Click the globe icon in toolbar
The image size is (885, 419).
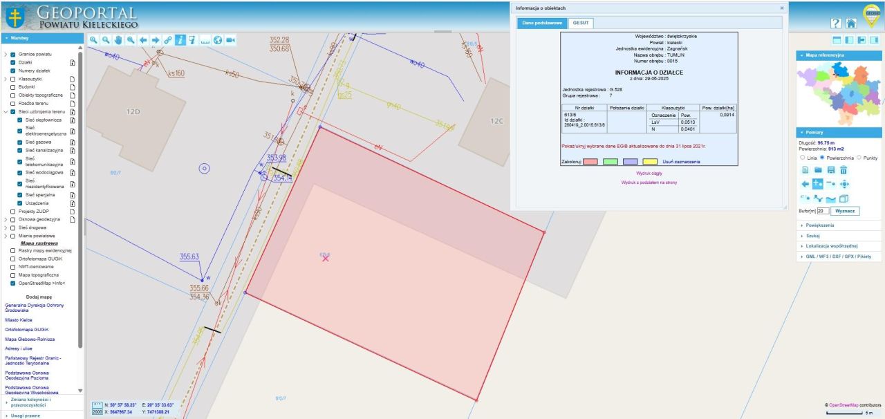(217, 40)
